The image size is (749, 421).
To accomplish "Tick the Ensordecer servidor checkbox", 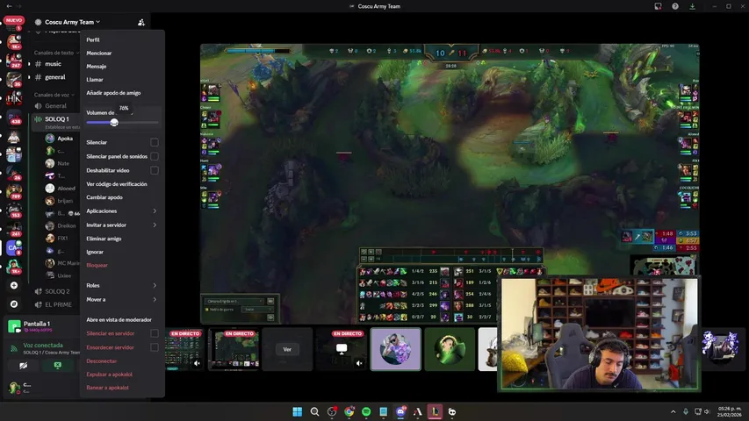I will 155,347.
